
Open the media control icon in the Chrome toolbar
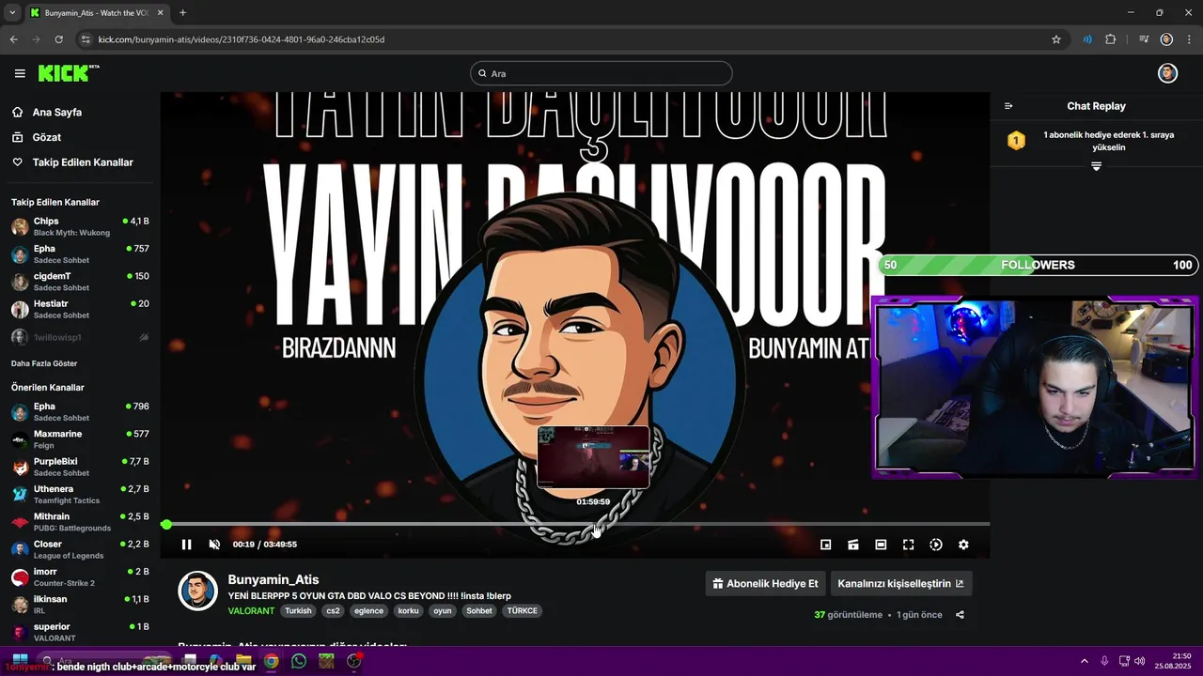tap(1144, 39)
